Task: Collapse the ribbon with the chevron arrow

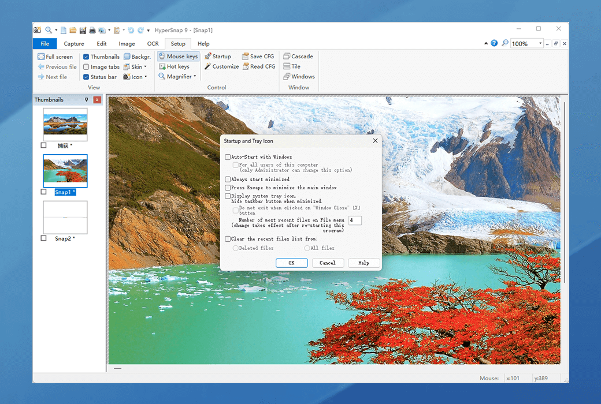Action: click(x=486, y=43)
